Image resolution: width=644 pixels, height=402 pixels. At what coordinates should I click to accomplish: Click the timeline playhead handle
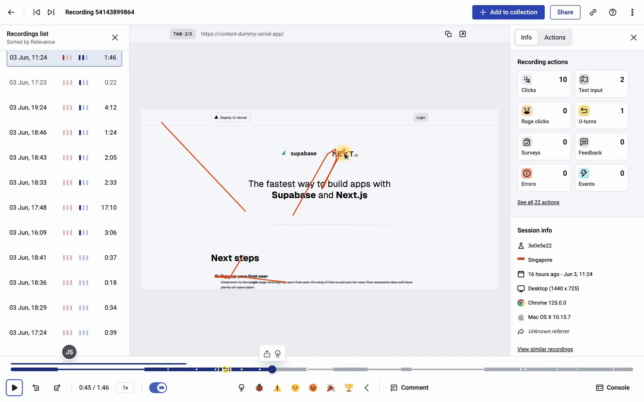pos(272,369)
